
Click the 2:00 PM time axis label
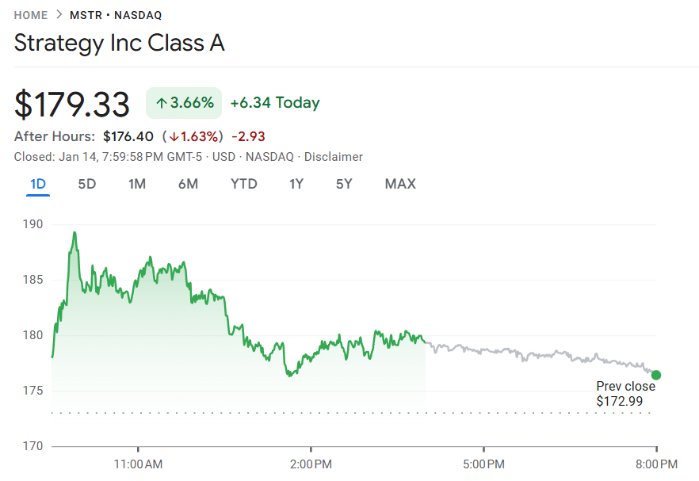[311, 463]
